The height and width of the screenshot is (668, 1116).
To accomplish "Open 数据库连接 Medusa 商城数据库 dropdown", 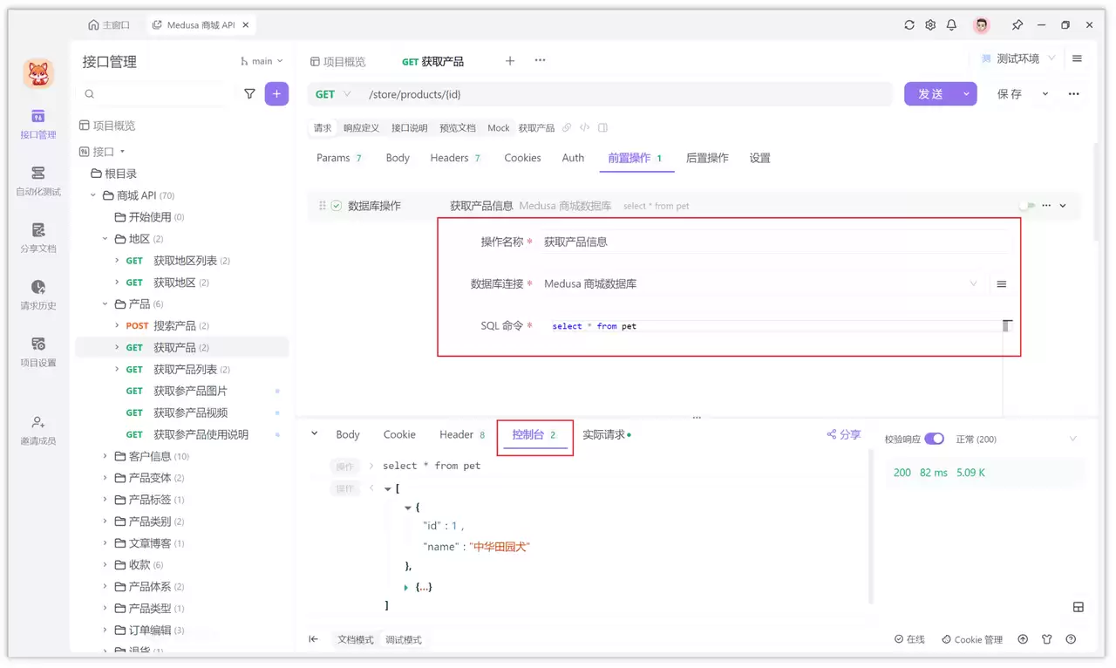I will point(760,284).
